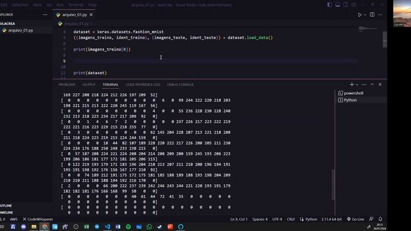Split the editor to the right
The height and width of the screenshot is (231, 411).
[x=372, y=15]
